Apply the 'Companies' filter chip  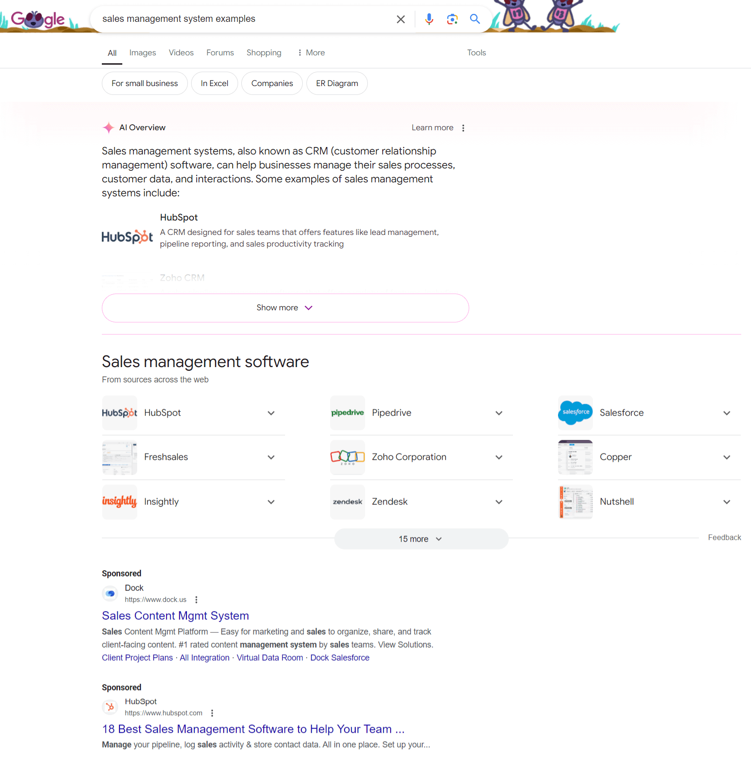272,83
